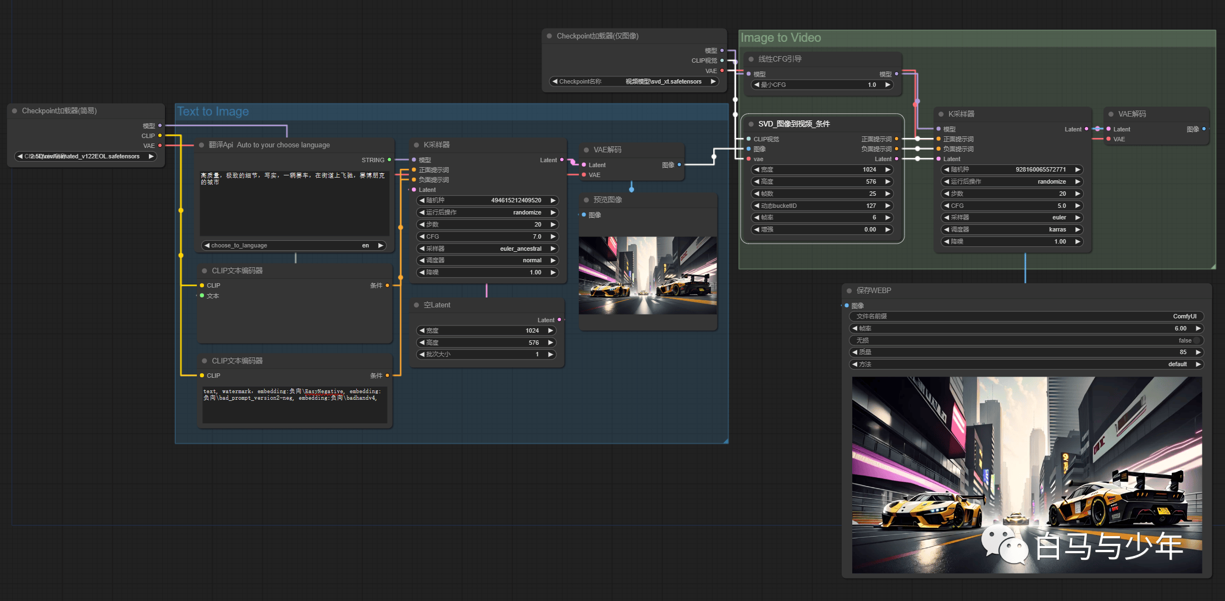Collapse the CLIP文本编码器 node containing the 文本 input
1225x601 pixels.
click(x=205, y=271)
